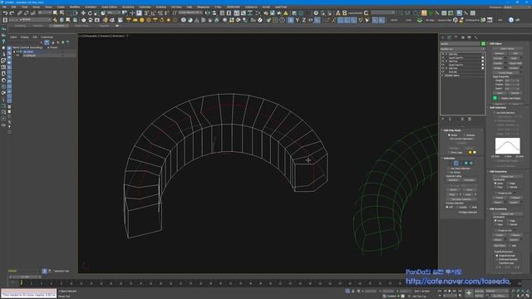Open the Hierarchy command panel tab

coord(456,37)
